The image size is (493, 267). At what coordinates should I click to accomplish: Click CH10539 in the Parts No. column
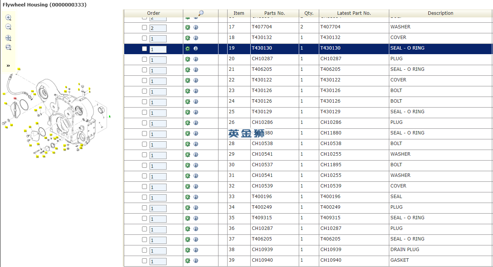point(262,186)
